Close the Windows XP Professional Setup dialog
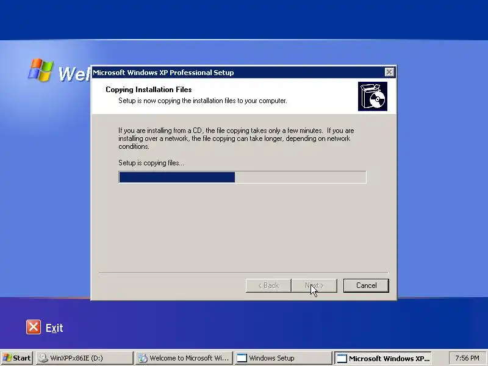 pyautogui.click(x=389, y=72)
